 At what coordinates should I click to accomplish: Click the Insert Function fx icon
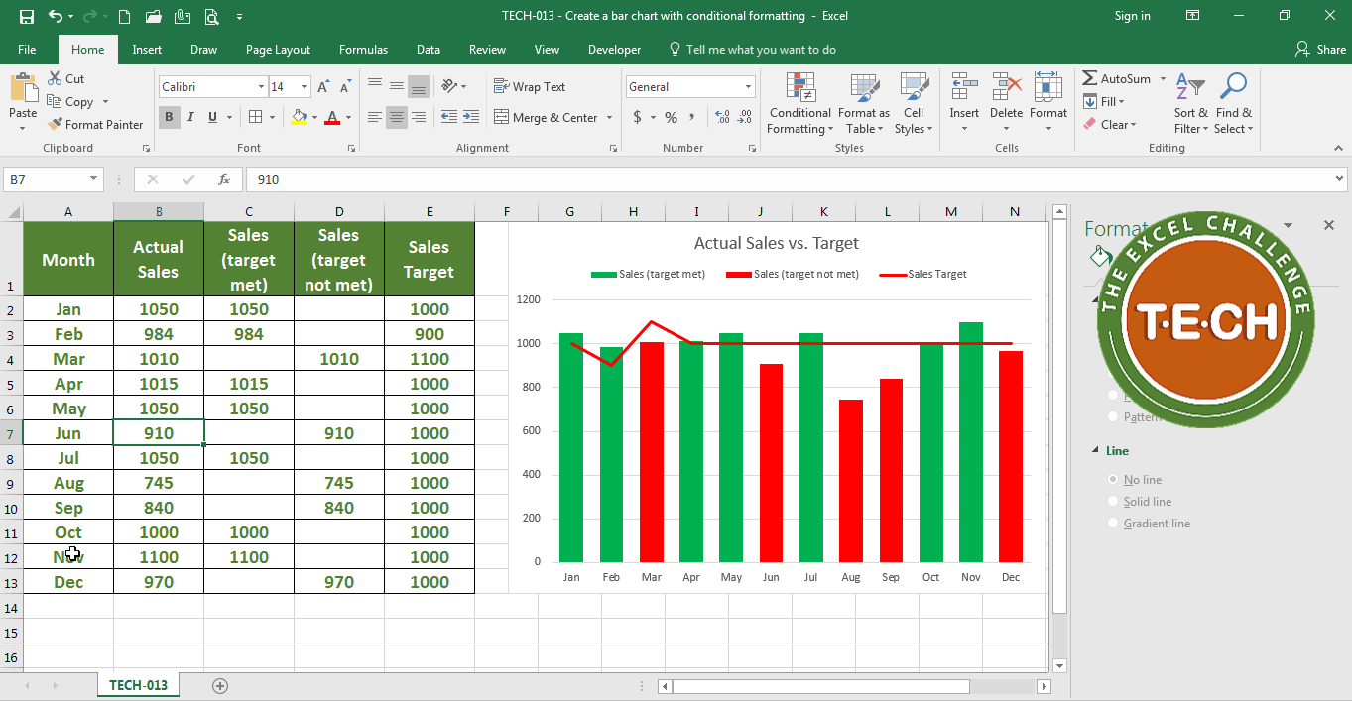(224, 179)
